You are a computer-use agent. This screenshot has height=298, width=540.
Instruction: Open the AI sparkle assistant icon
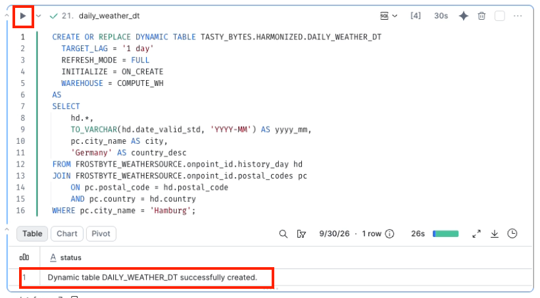(464, 16)
